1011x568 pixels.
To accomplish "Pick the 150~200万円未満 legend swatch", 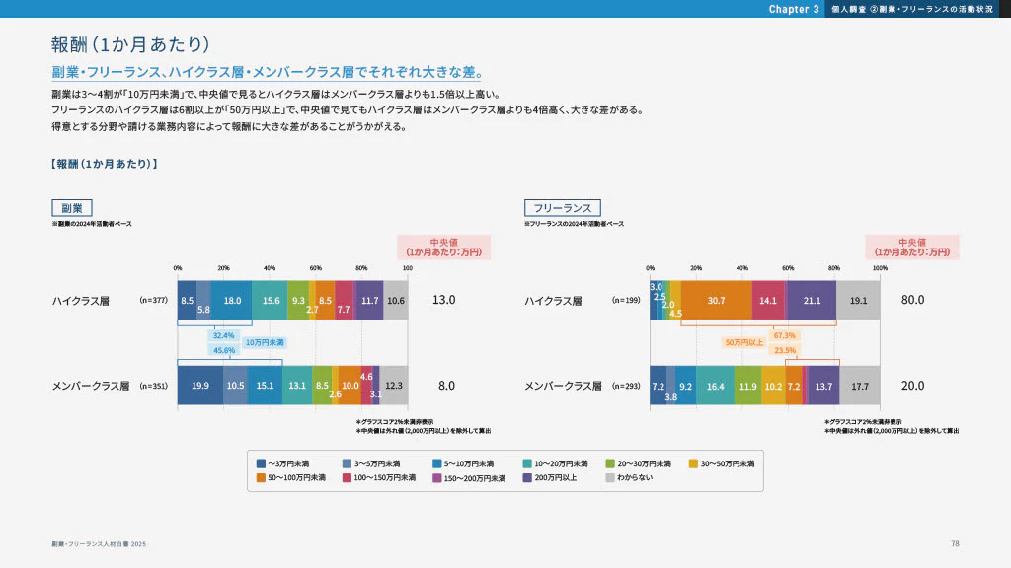I will click(x=437, y=478).
